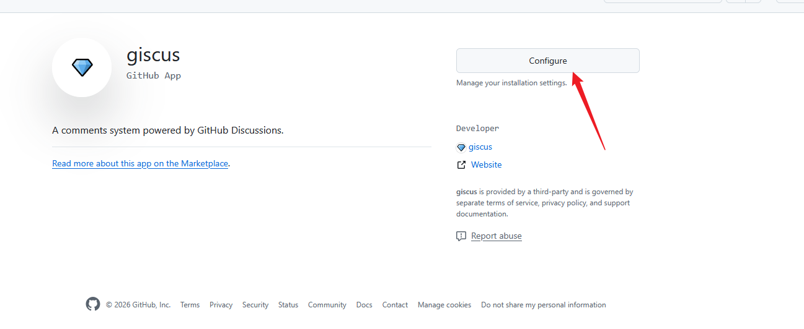The width and height of the screenshot is (804, 329).
Task: Click the Configure button
Action: (x=547, y=61)
